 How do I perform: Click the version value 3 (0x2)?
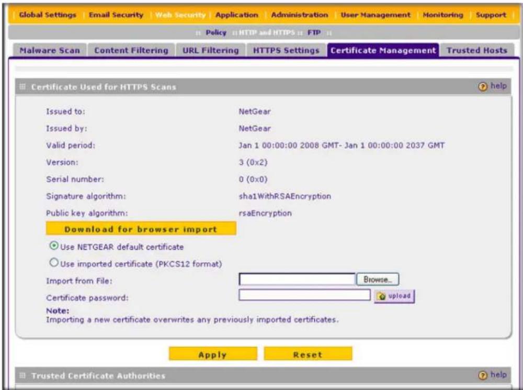click(x=253, y=163)
